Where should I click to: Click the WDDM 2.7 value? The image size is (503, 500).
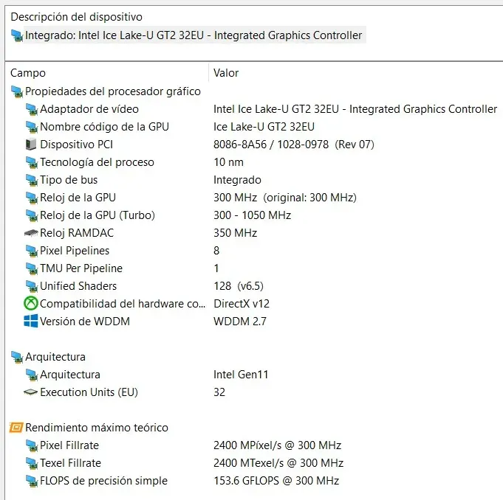click(x=239, y=322)
